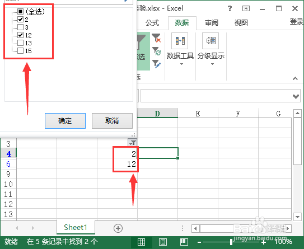
Task: Click the Help question mark icon
Action: click(x=230, y=8)
